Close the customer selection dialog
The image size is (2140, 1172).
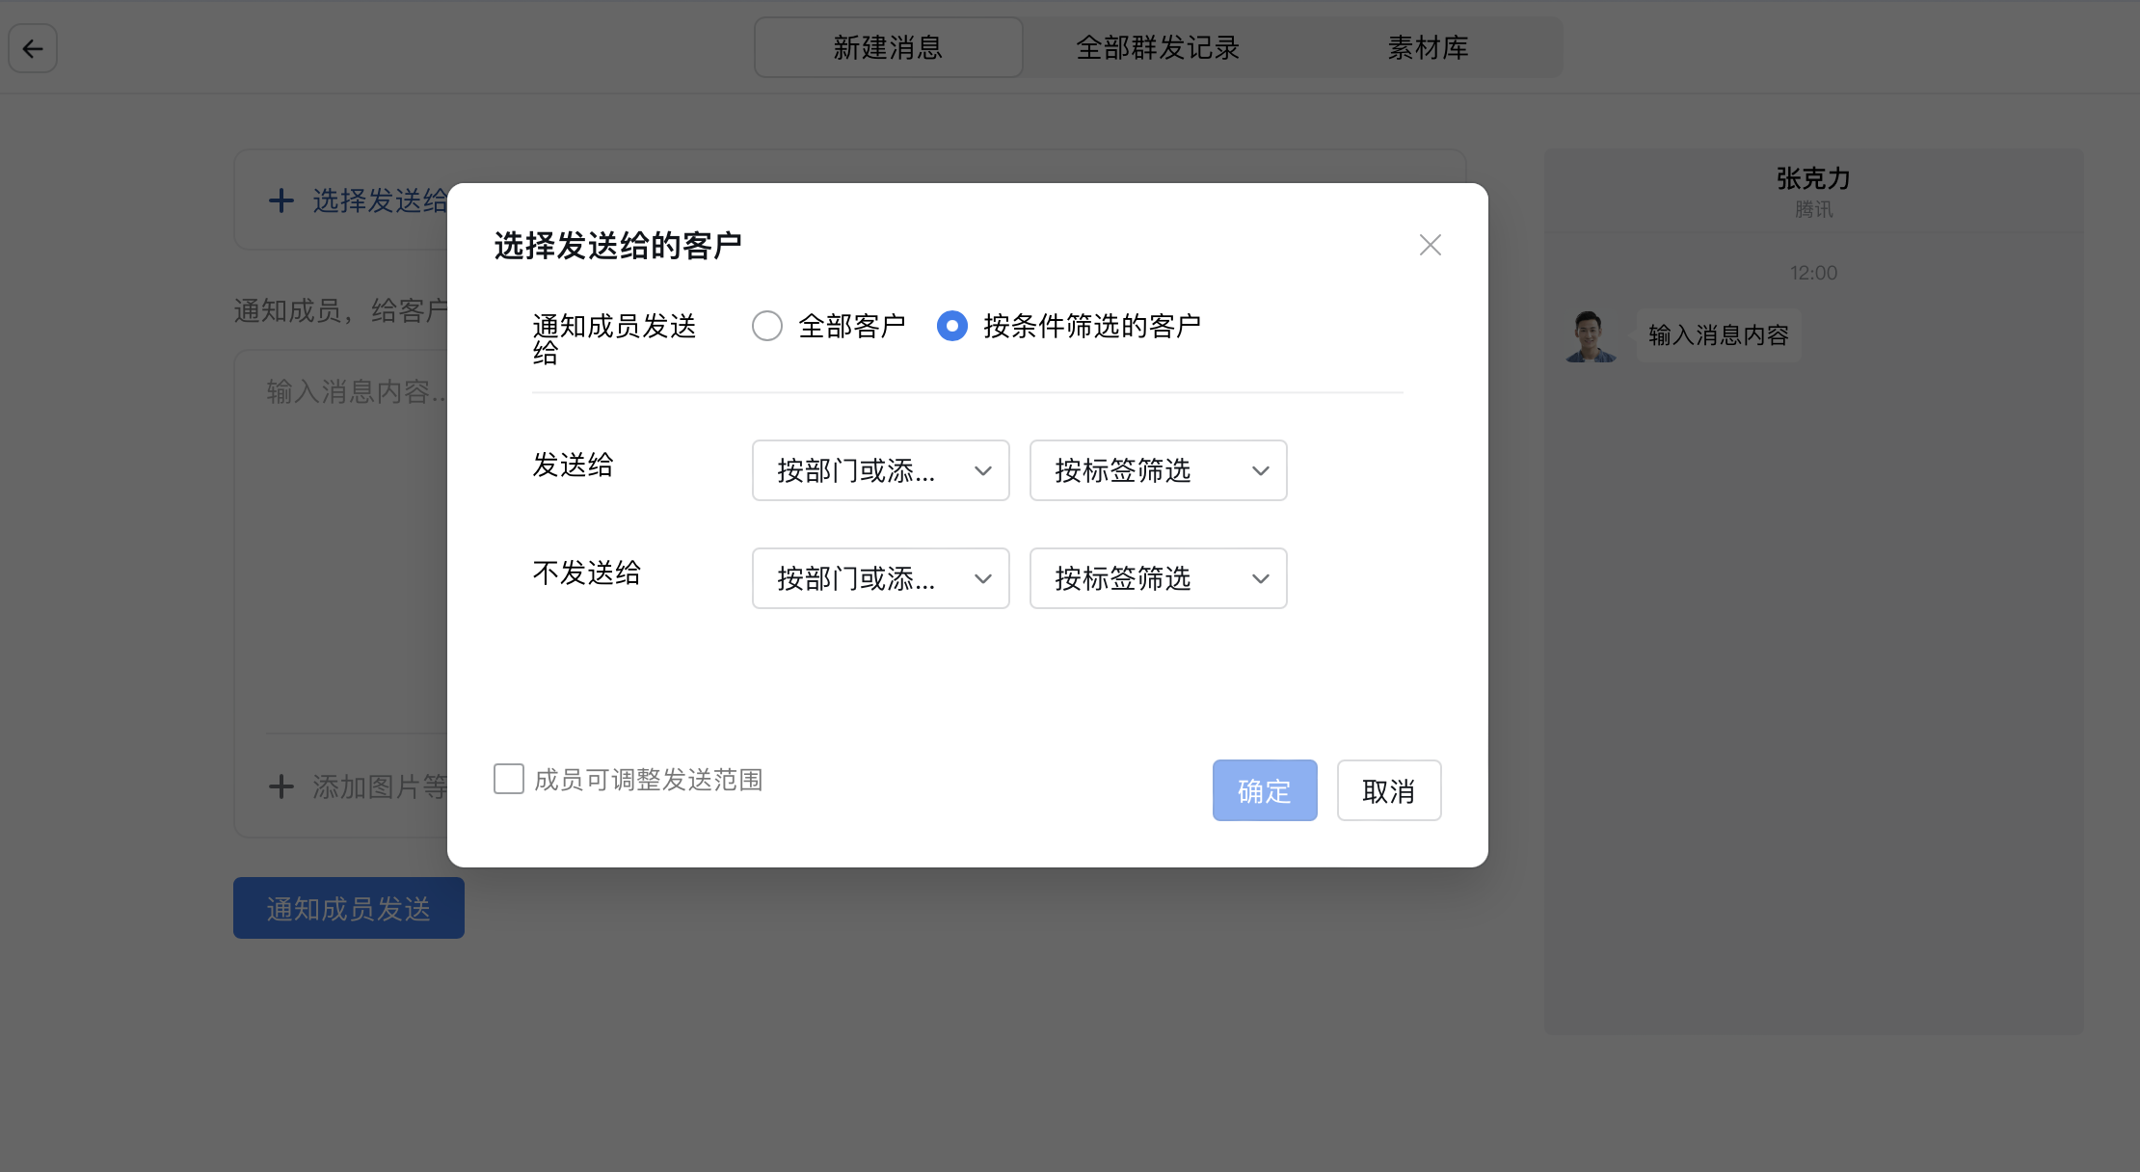point(1430,245)
